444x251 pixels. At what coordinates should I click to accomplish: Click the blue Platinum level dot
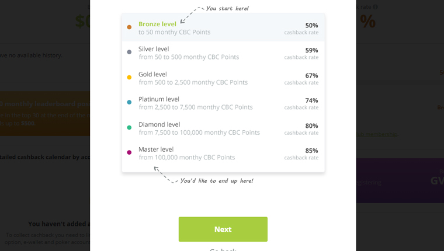pos(129,102)
